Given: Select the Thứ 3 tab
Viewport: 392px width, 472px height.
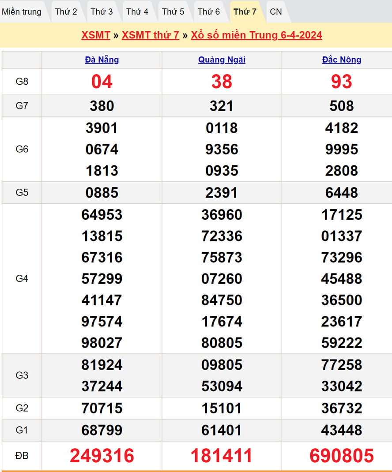Looking at the screenshot, I should [102, 12].
